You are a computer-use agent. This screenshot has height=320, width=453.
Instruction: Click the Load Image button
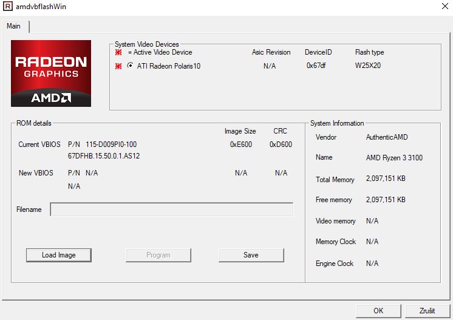[59, 255]
